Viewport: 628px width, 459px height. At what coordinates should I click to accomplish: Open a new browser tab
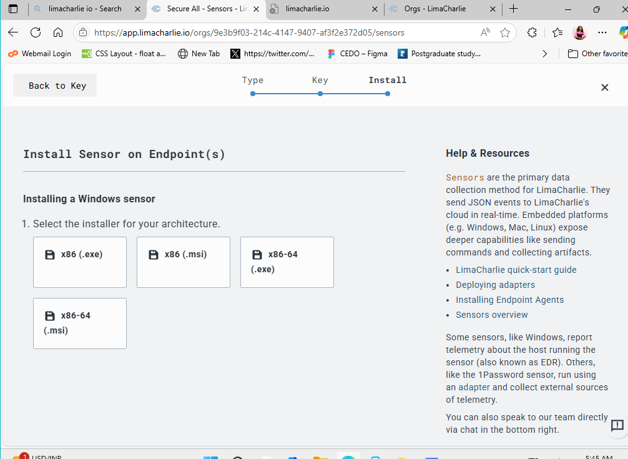[514, 9]
